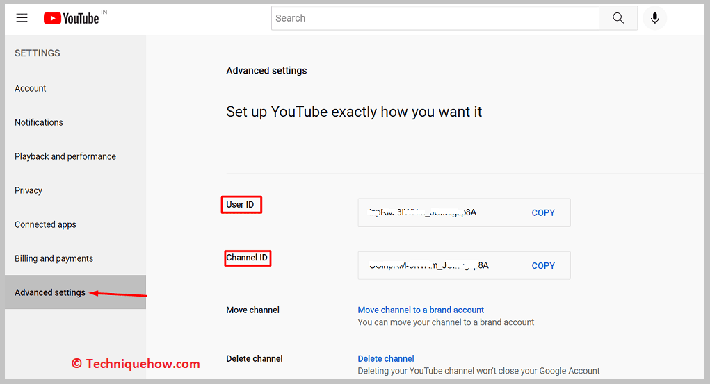Click the Delete channel label text
The width and height of the screenshot is (710, 384).
click(x=254, y=358)
